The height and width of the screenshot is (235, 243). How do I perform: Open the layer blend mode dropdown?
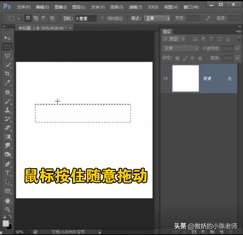coord(181,49)
